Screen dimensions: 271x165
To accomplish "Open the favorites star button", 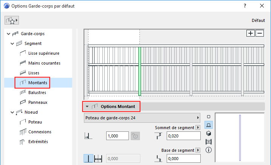I will (x=12, y=20).
